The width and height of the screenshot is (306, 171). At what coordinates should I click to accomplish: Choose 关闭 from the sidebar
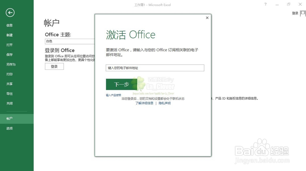9,103
